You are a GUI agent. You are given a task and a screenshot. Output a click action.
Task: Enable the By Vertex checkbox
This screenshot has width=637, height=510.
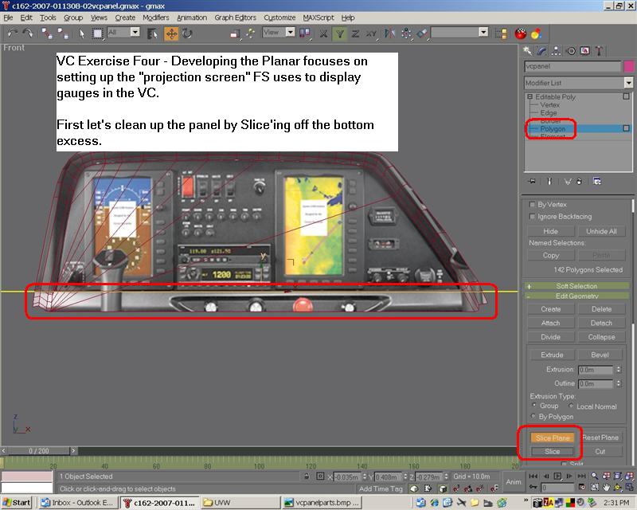(532, 204)
